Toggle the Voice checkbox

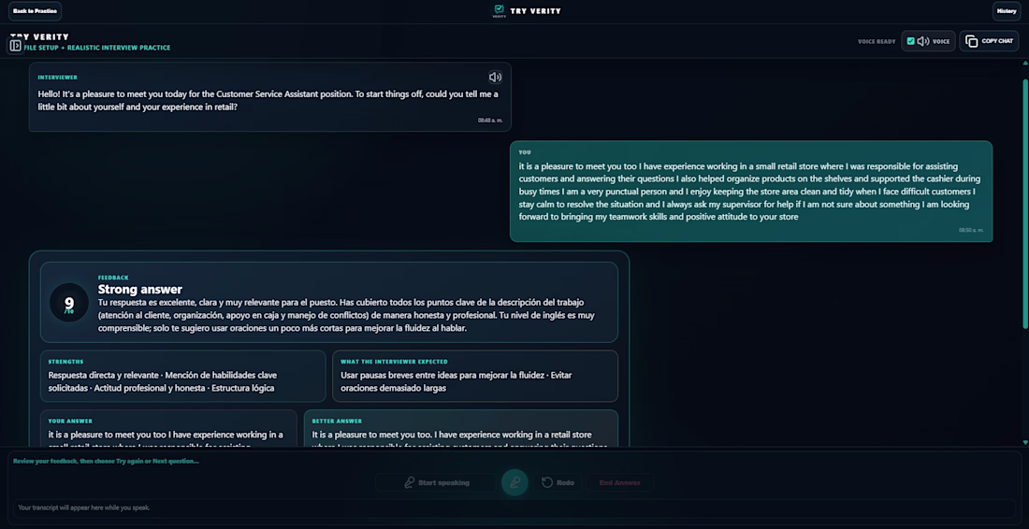(911, 41)
